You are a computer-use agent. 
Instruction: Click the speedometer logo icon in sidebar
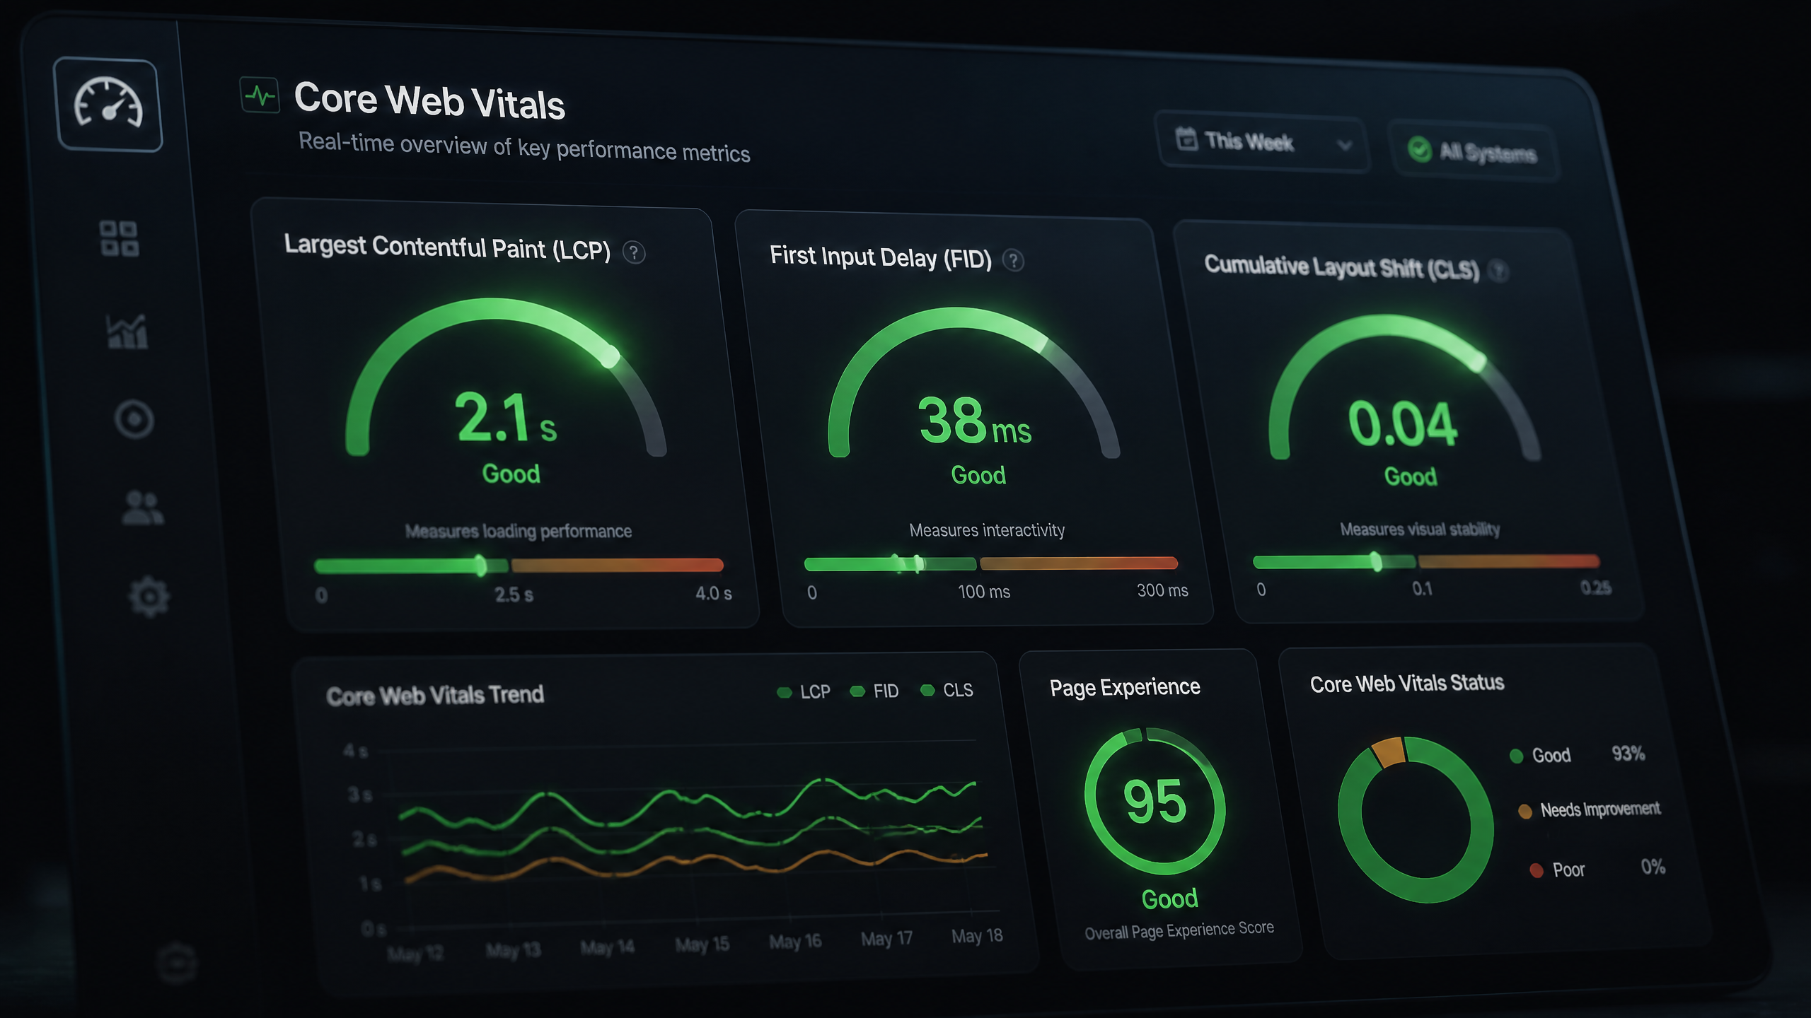point(108,104)
